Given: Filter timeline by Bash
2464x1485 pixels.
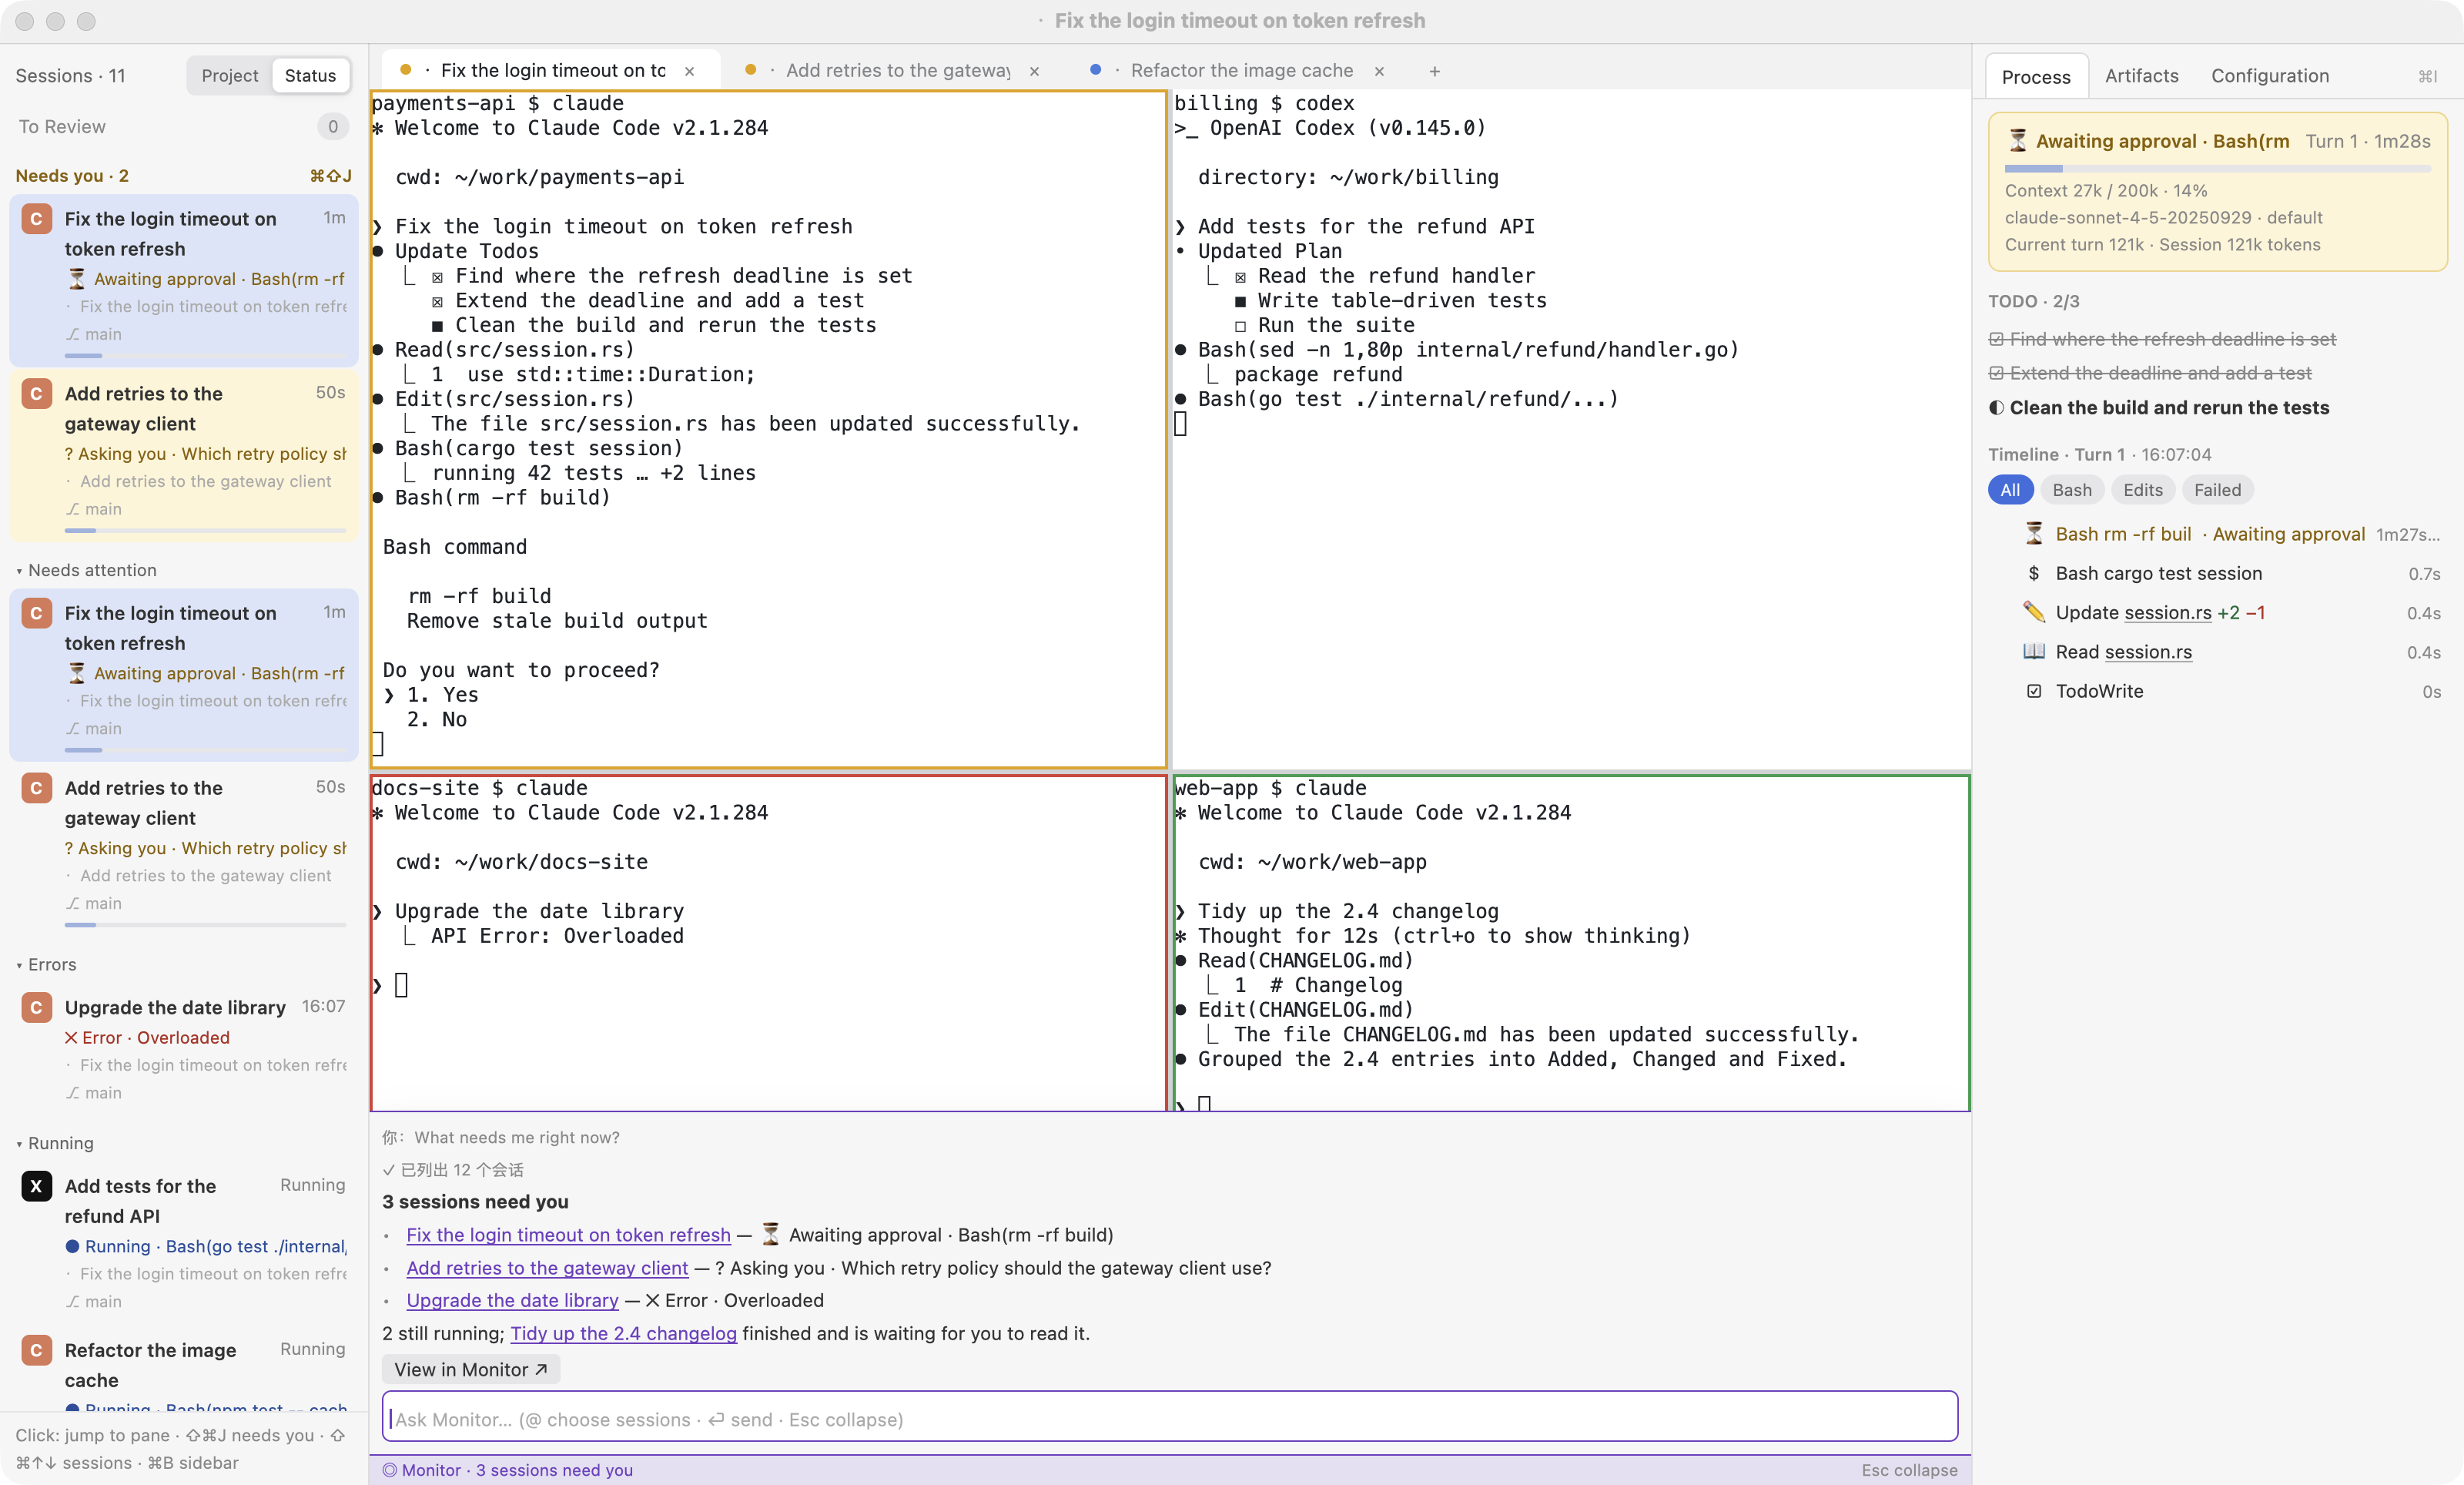Looking at the screenshot, I should tap(2071, 490).
